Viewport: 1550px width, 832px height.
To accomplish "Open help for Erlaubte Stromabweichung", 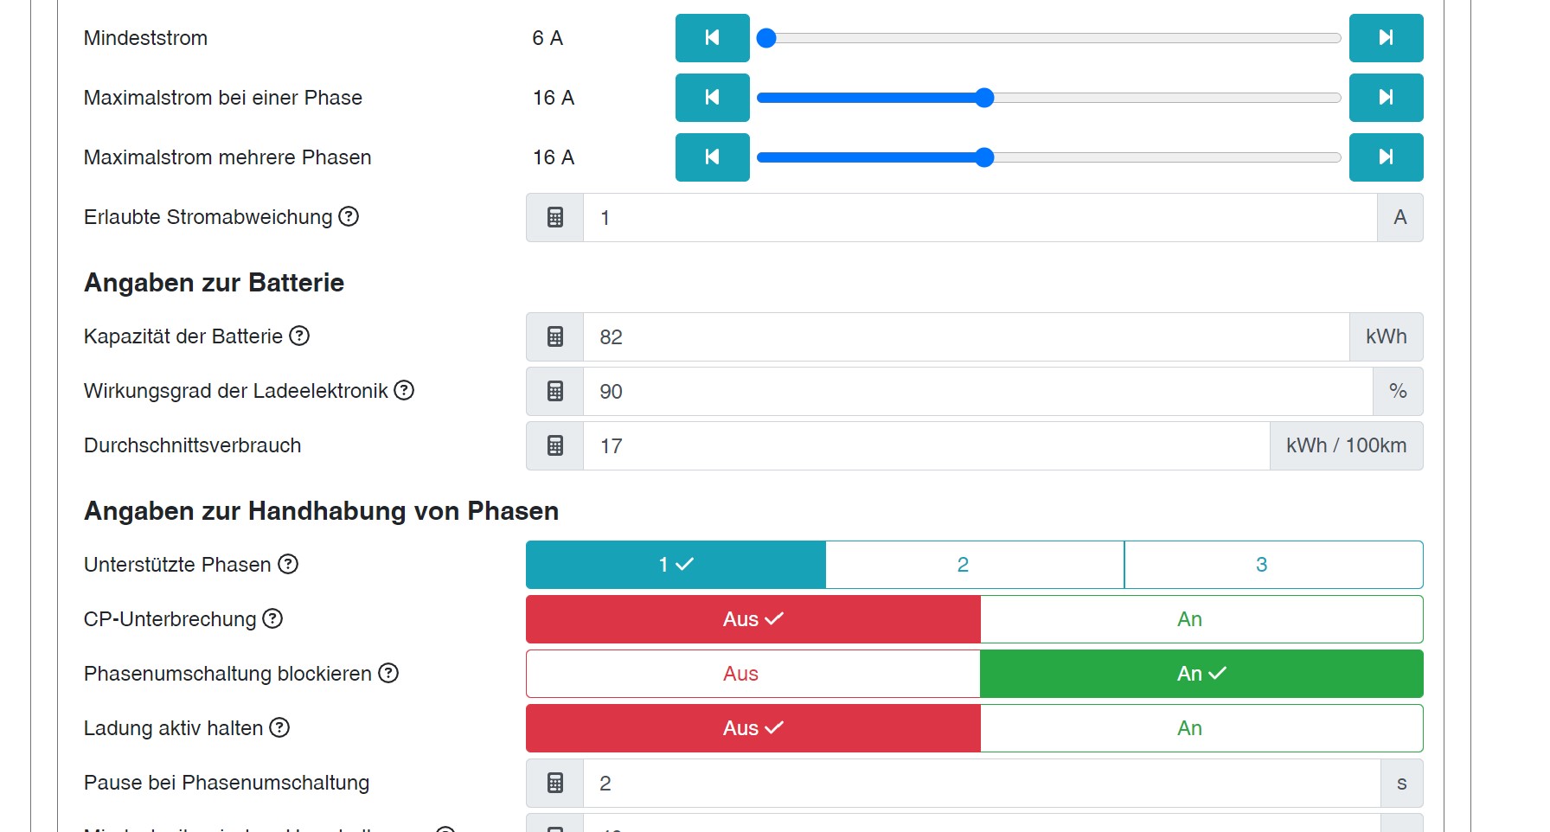I will tap(349, 216).
